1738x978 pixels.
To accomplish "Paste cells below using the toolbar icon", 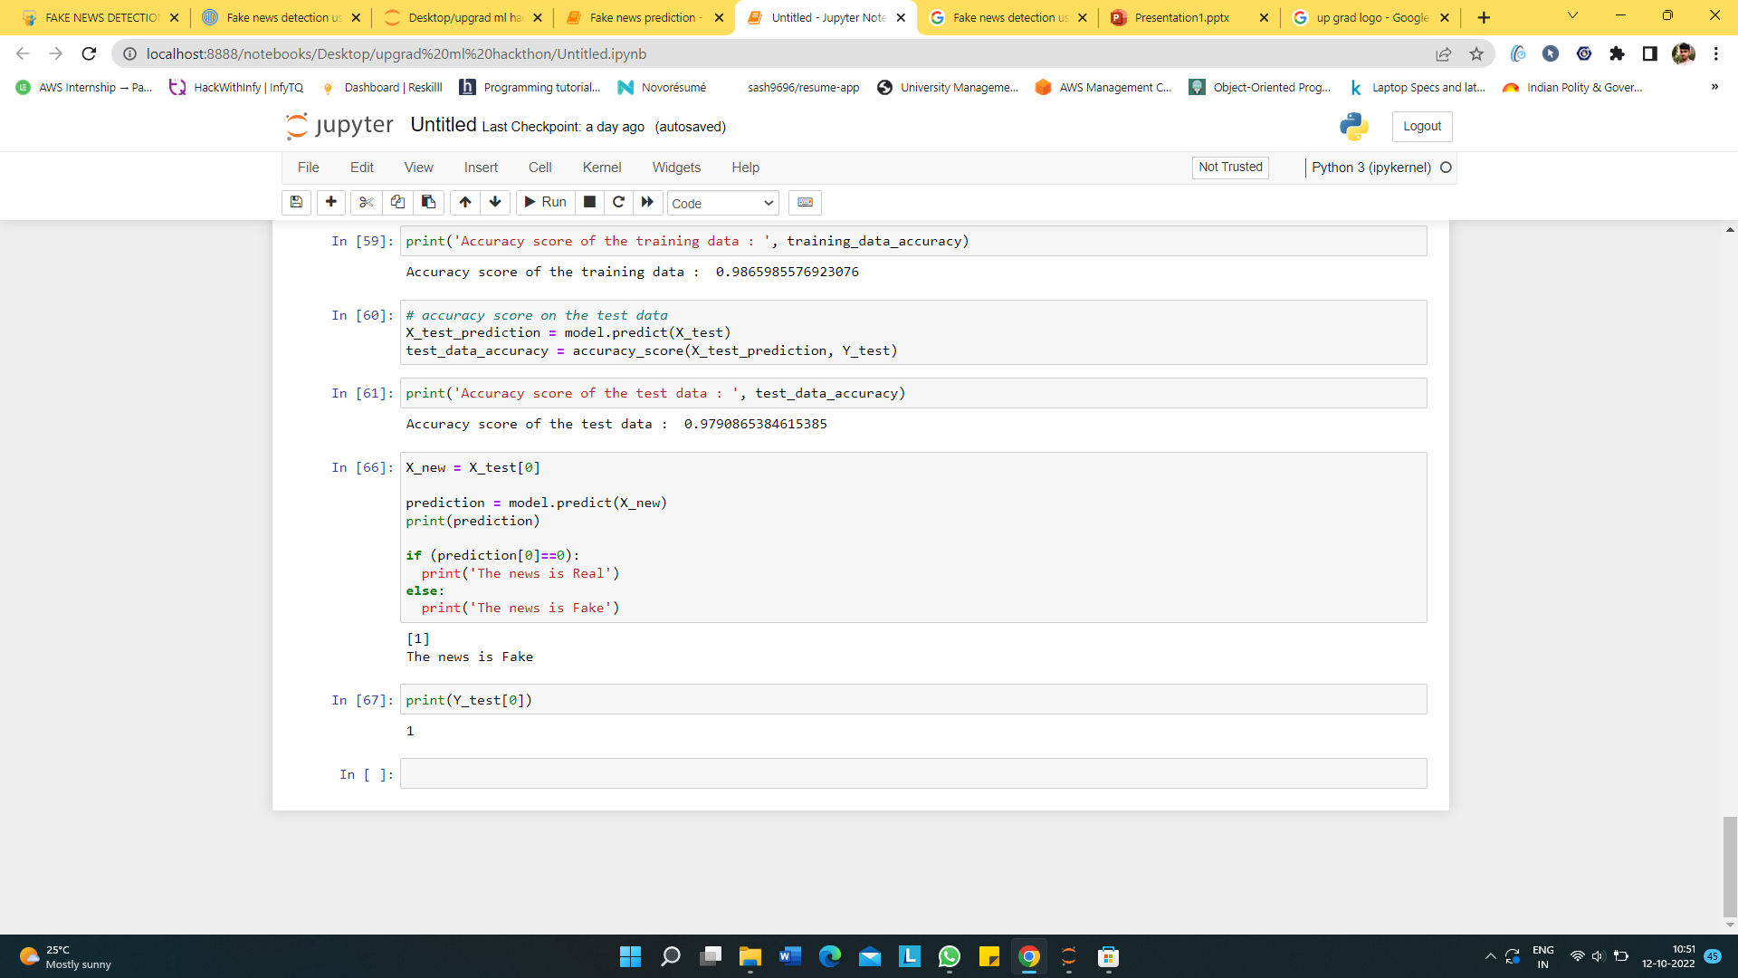I will coord(429,202).
